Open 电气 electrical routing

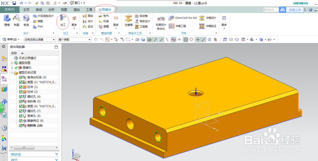tap(104, 16)
